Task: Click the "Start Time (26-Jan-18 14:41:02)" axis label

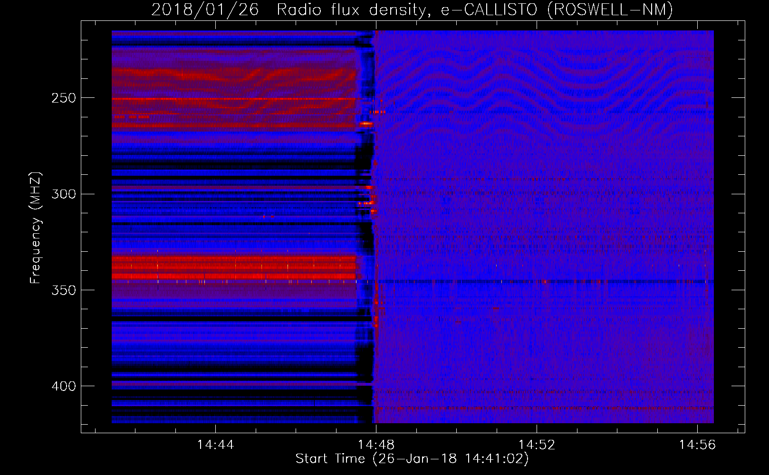Action: coord(412,459)
